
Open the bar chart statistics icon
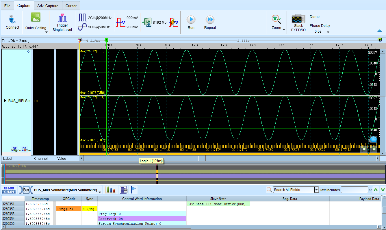coord(111,190)
